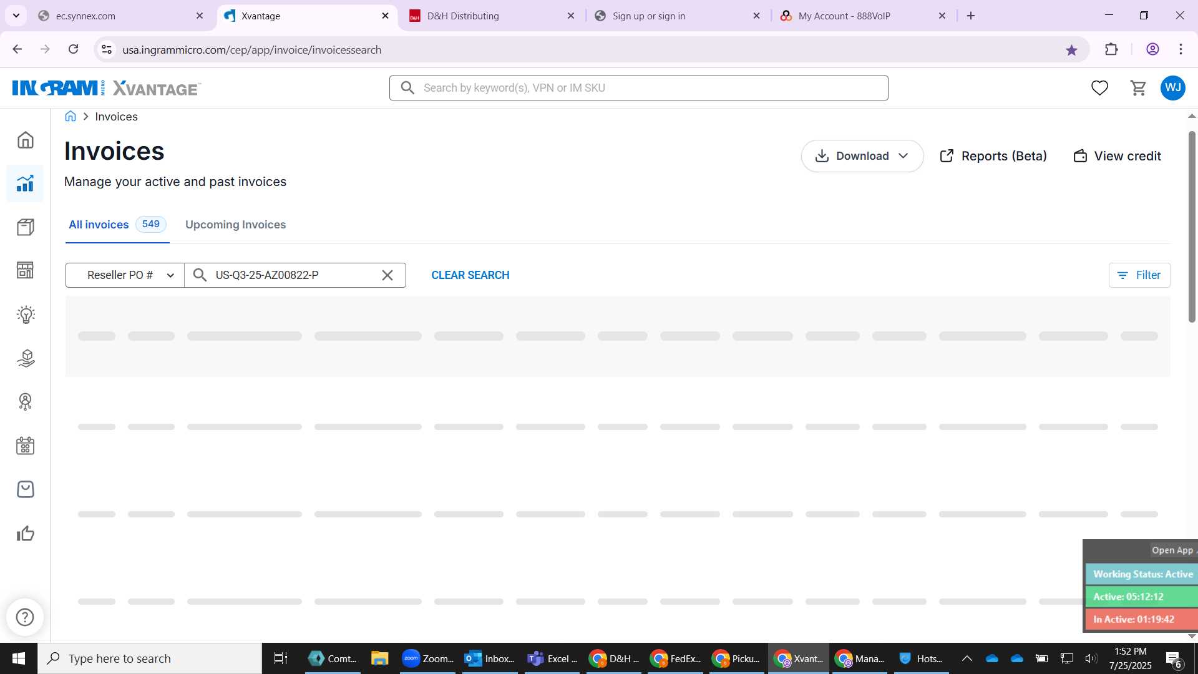1198x674 pixels.
Task: Open Outlook Inbox from taskbar
Action: (490, 658)
